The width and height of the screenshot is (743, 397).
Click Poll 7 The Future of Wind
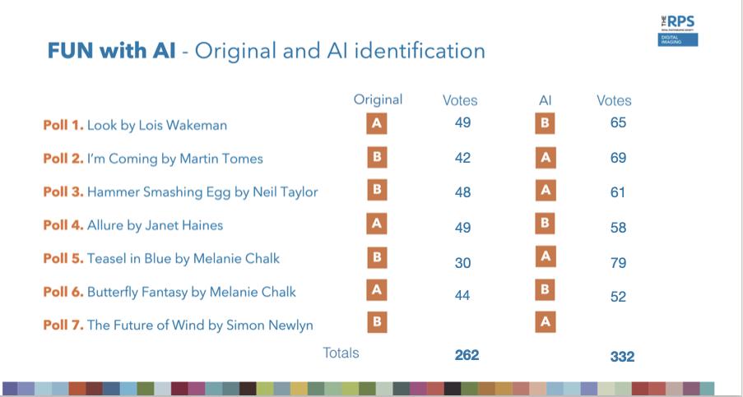point(179,325)
